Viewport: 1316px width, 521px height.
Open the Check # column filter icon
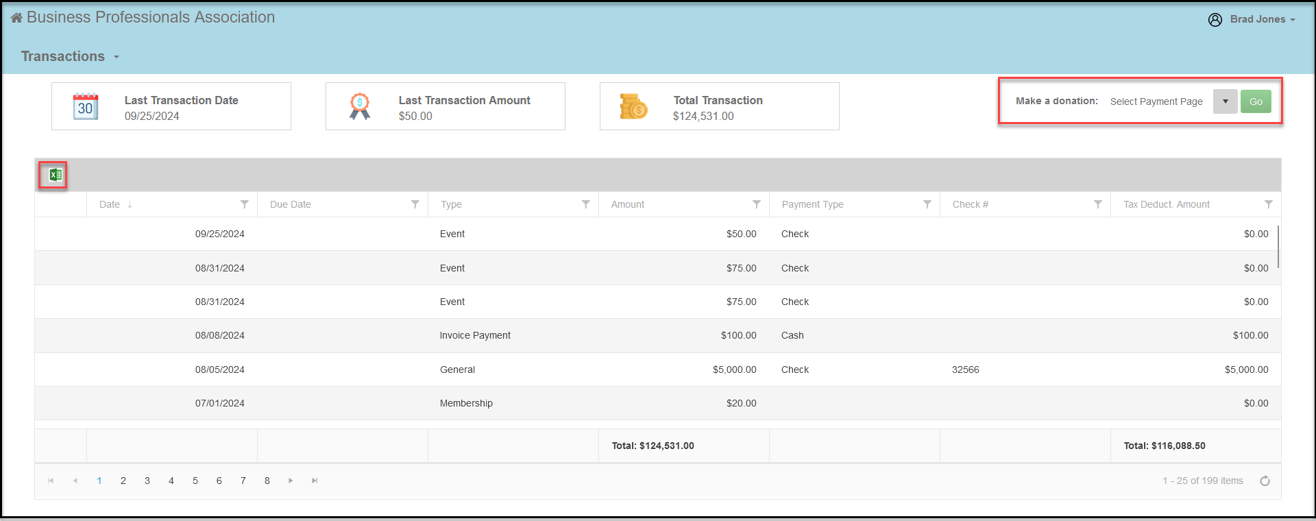coord(1098,204)
